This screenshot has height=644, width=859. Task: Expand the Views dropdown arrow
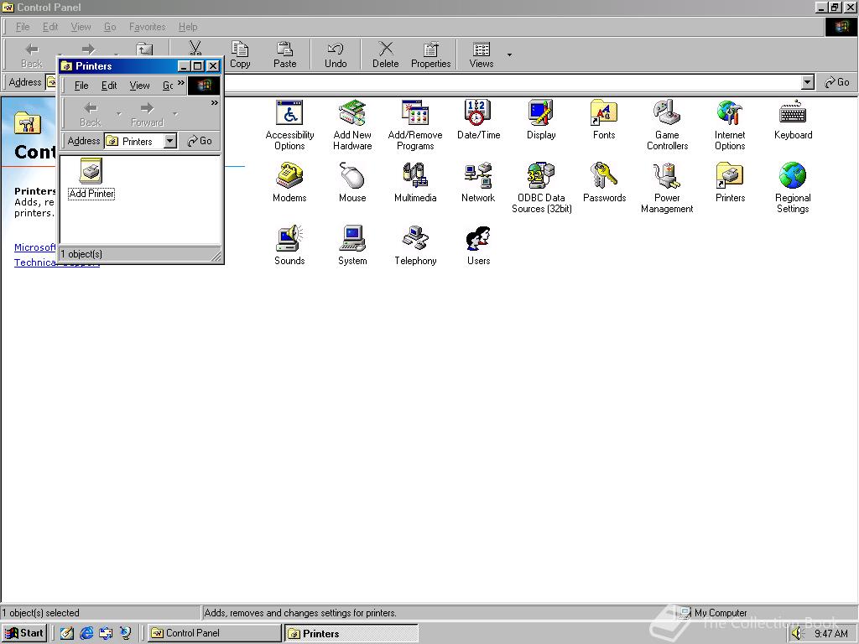tap(509, 55)
